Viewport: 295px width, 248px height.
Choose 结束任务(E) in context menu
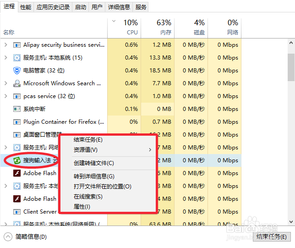pos(109,140)
